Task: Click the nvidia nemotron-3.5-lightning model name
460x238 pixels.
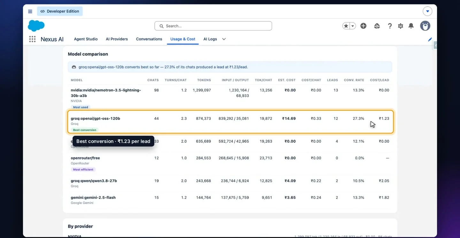Action: pyautogui.click(x=106, y=93)
